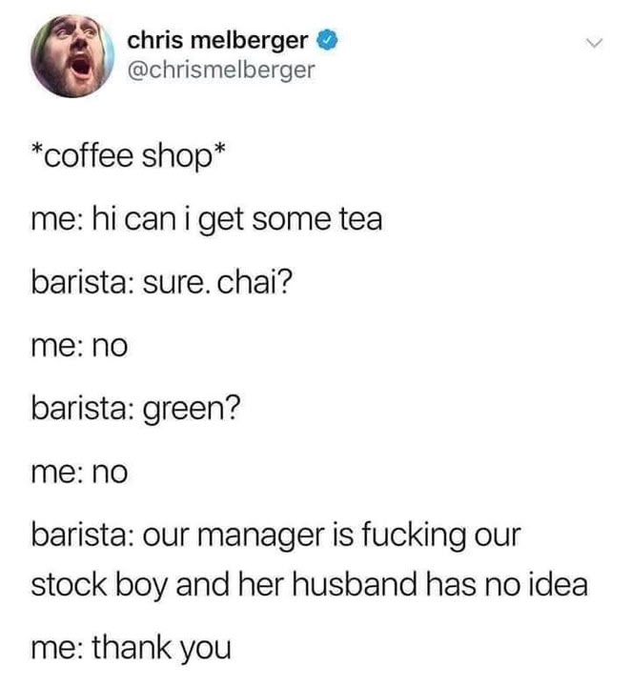Open chris melberger's profile avatar photo
Viewport: 632px width, 686px height.
point(72,56)
